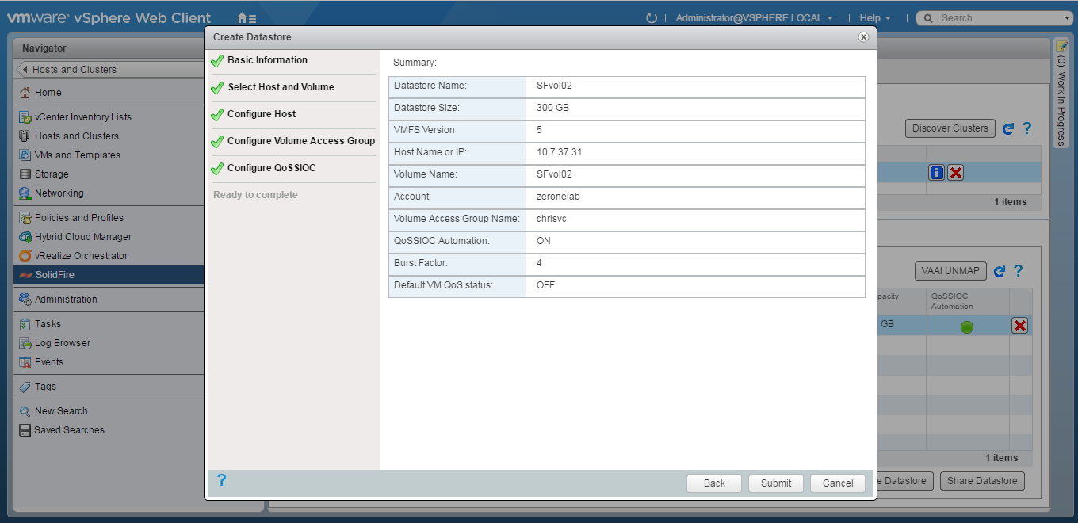This screenshot has height=523, width=1078.
Task: Click the SolidFire logo icon
Action: click(x=25, y=275)
